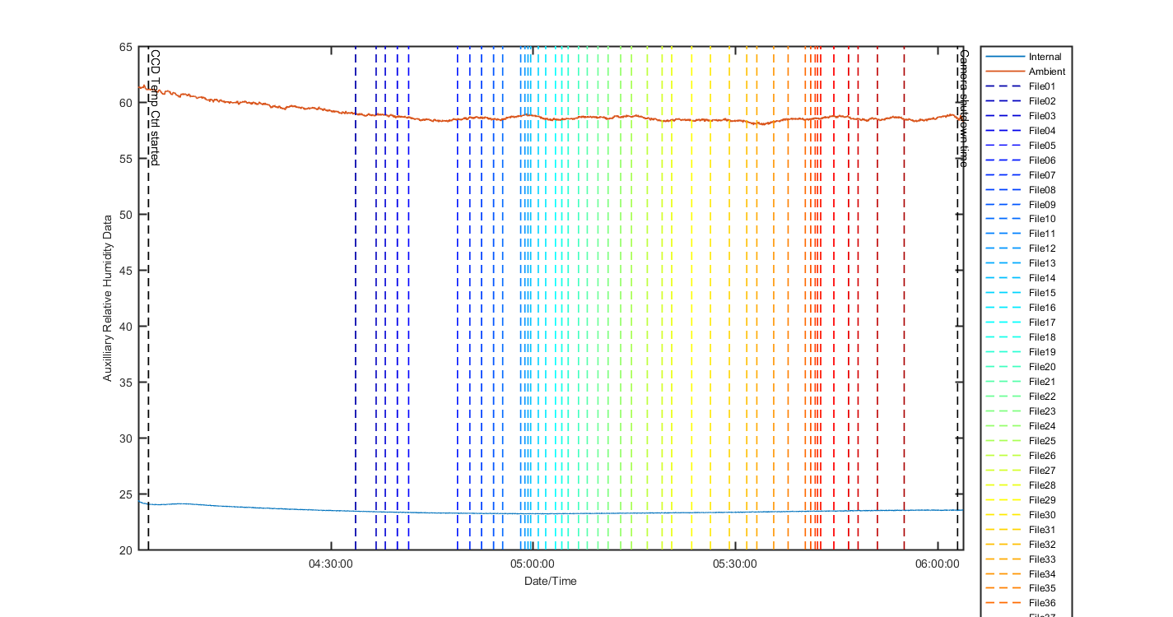Click the File23 legend entry
This screenshot has height=617, width=1173.
pos(1022,411)
